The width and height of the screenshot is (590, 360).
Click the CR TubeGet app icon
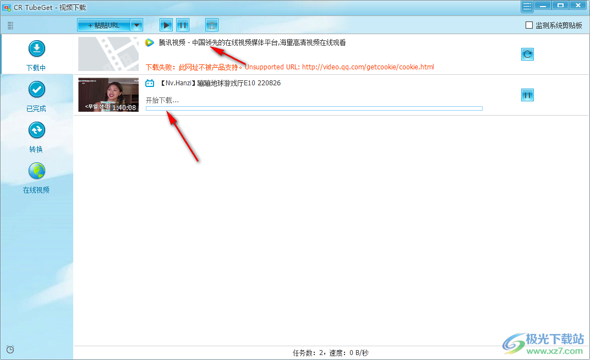7,8
